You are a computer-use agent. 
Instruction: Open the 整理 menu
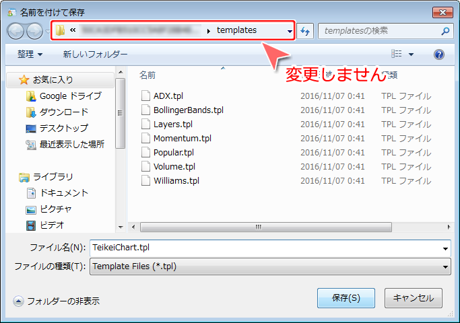coord(30,55)
